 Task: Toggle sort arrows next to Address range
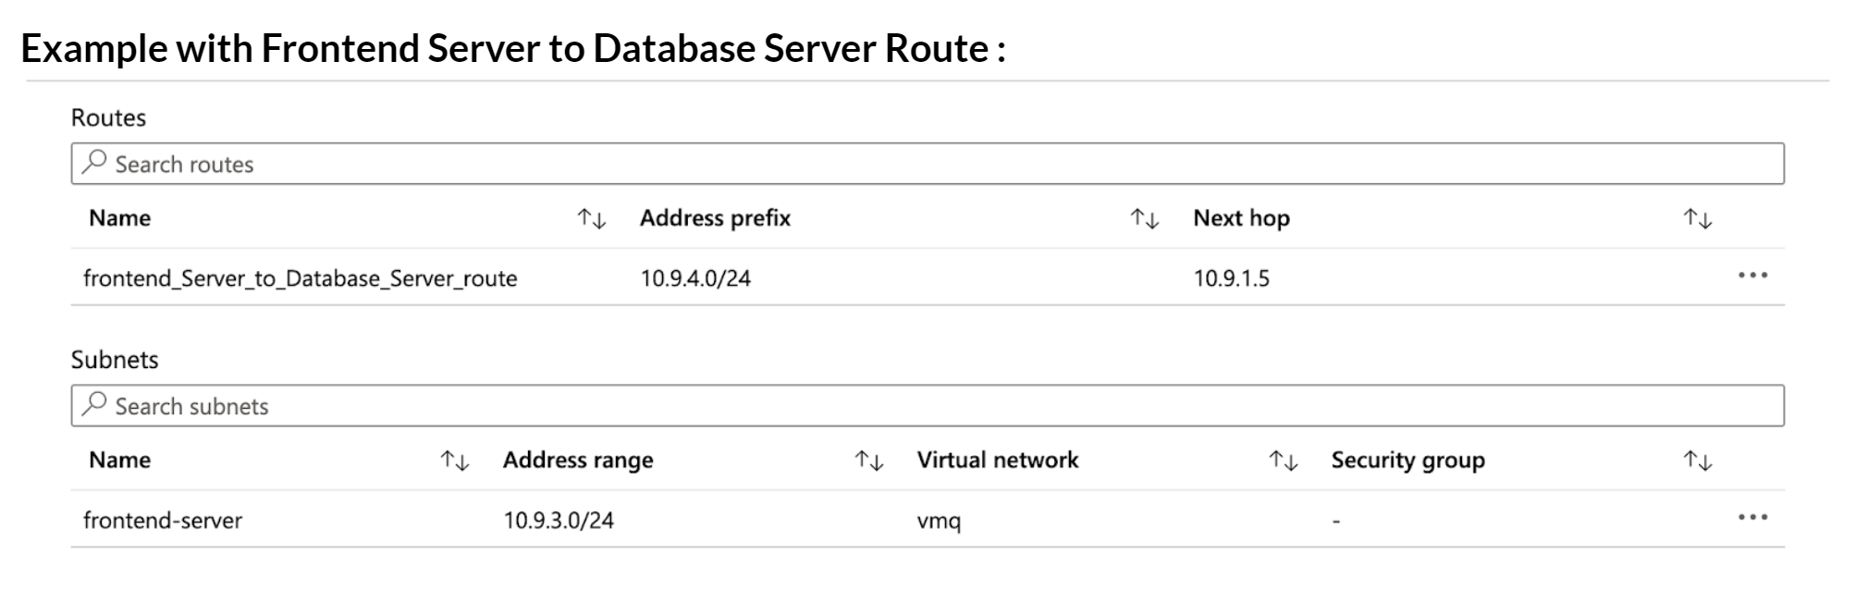tap(868, 461)
